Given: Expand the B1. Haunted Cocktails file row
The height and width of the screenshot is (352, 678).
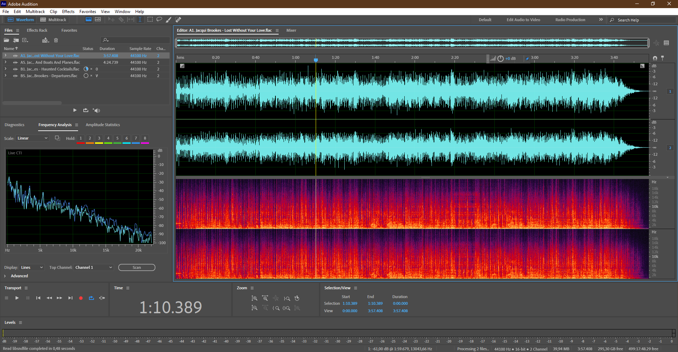Looking at the screenshot, I should pyautogui.click(x=5, y=69).
